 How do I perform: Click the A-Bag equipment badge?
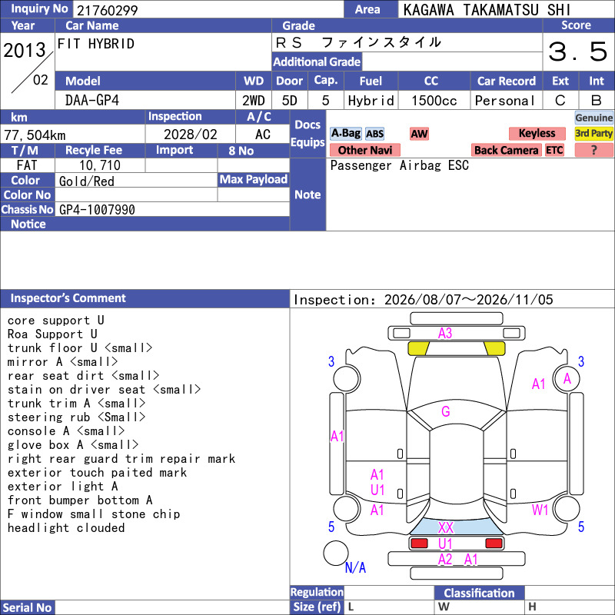pos(345,134)
